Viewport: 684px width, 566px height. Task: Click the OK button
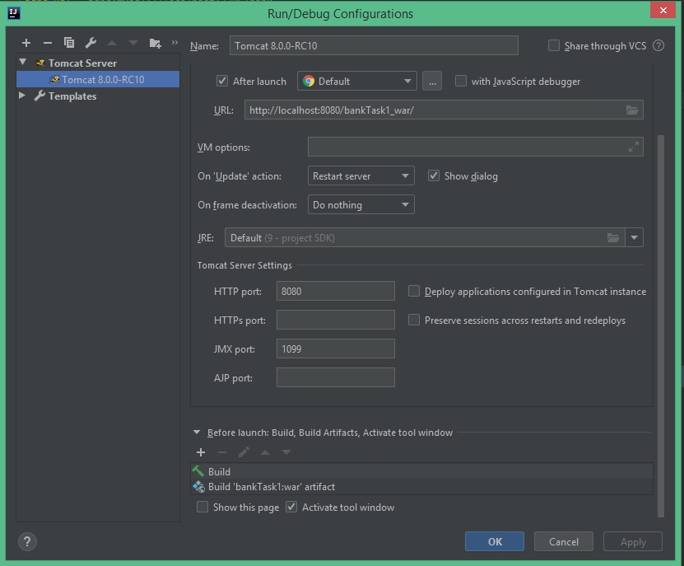click(494, 541)
